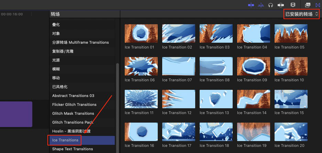Open the 已安装的转场 popup menu
This screenshot has height=153, width=322.
[301, 14]
